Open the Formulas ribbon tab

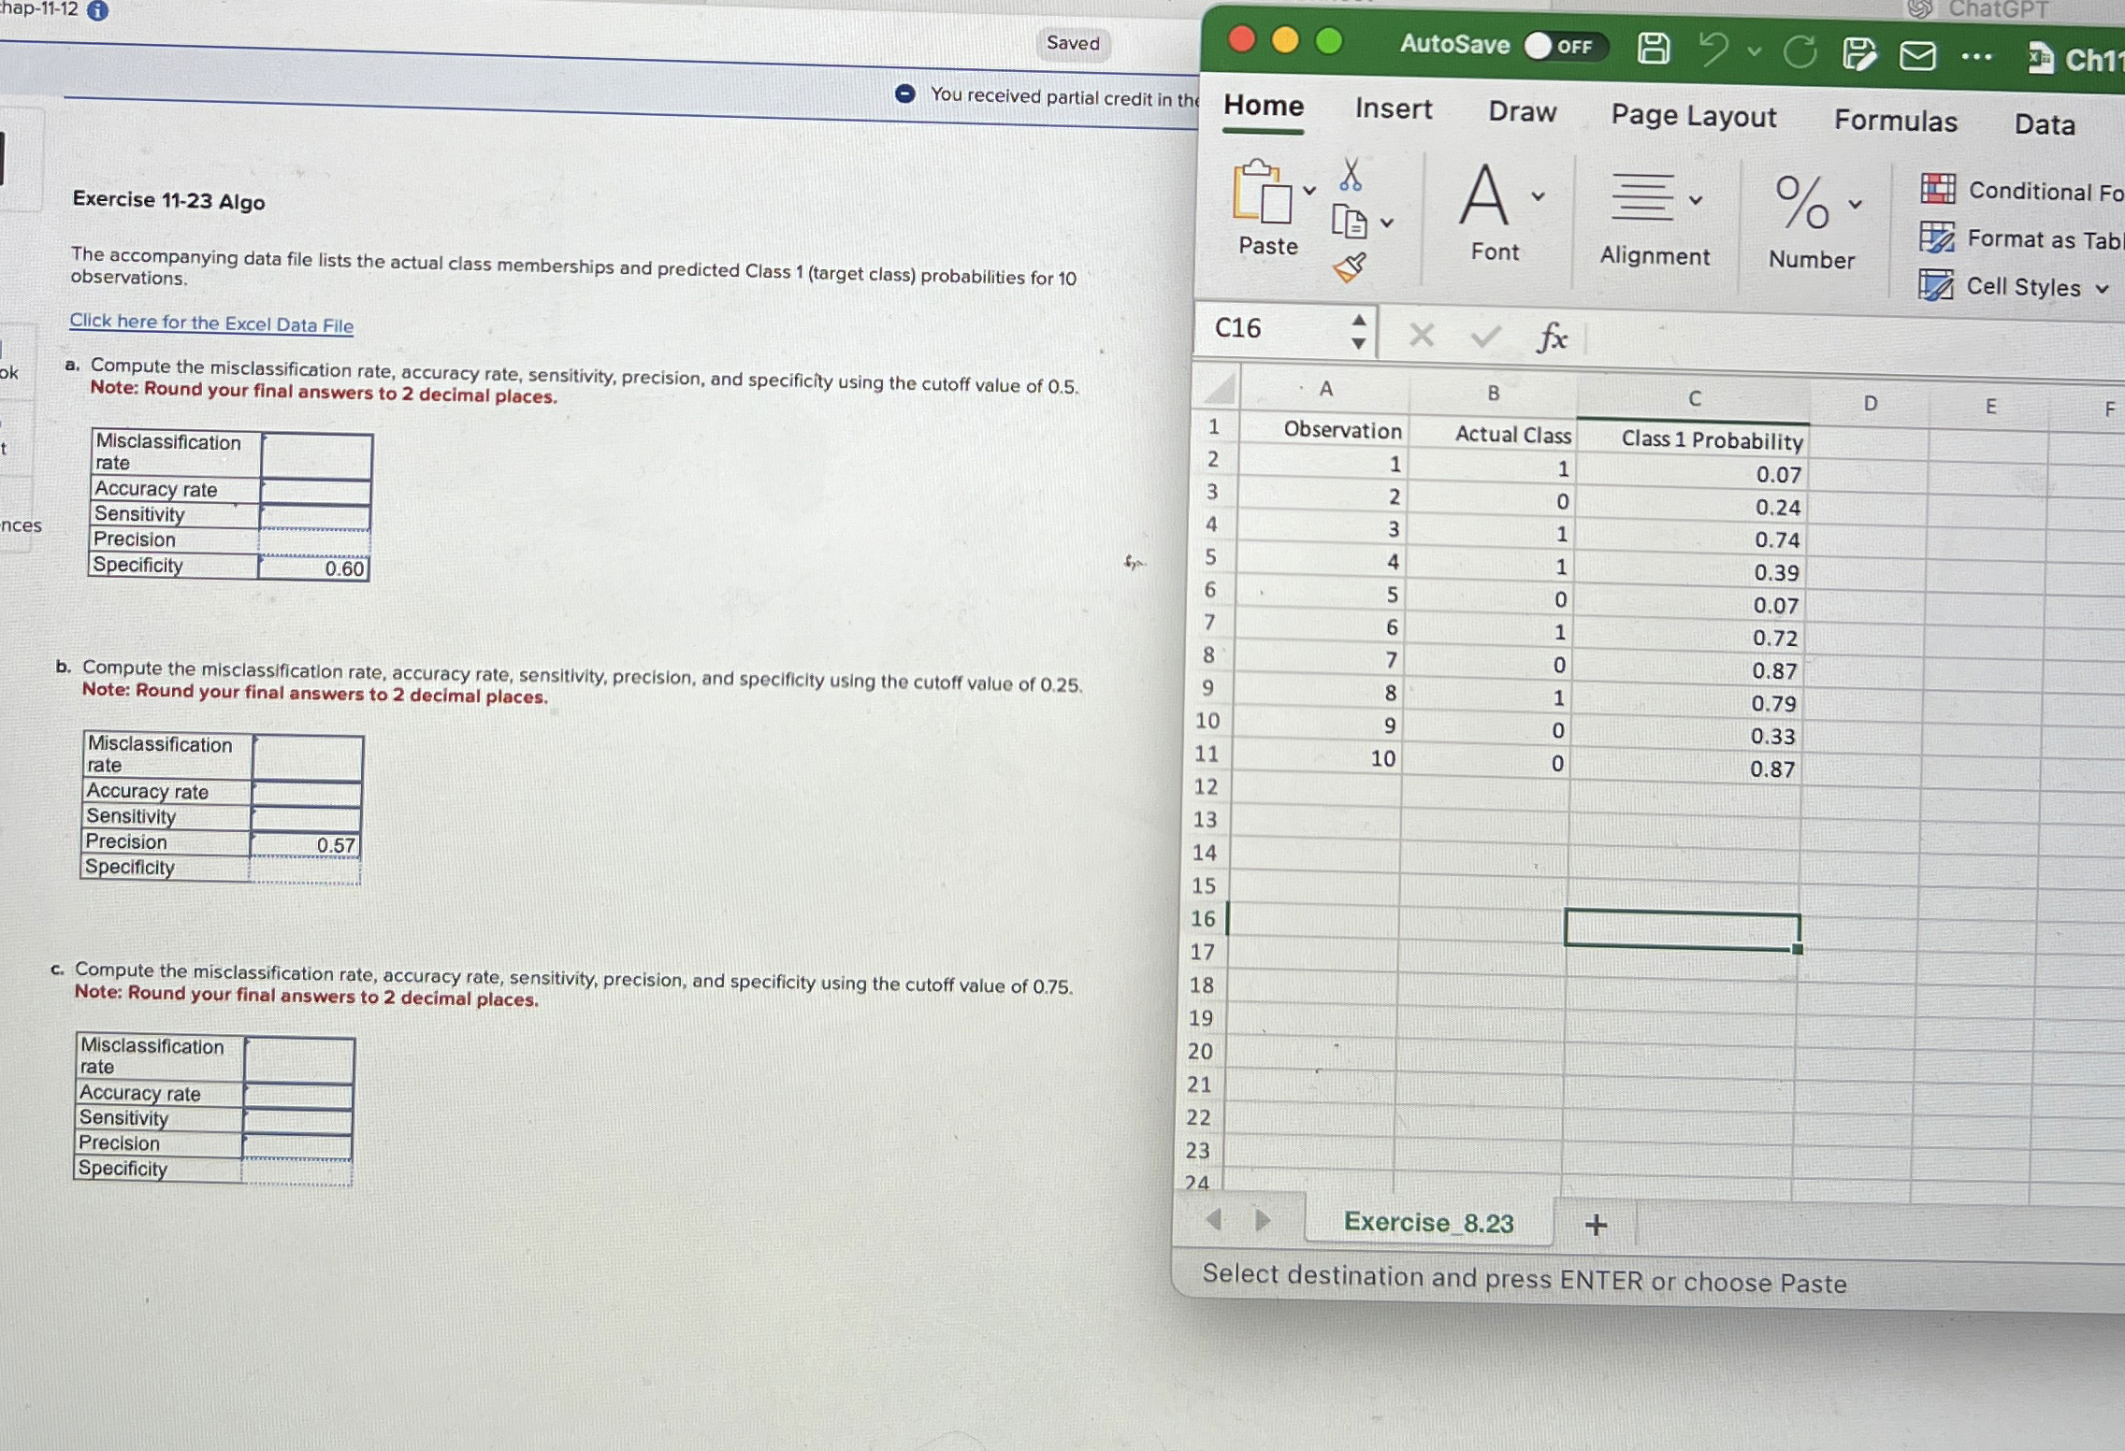pyautogui.click(x=1895, y=121)
